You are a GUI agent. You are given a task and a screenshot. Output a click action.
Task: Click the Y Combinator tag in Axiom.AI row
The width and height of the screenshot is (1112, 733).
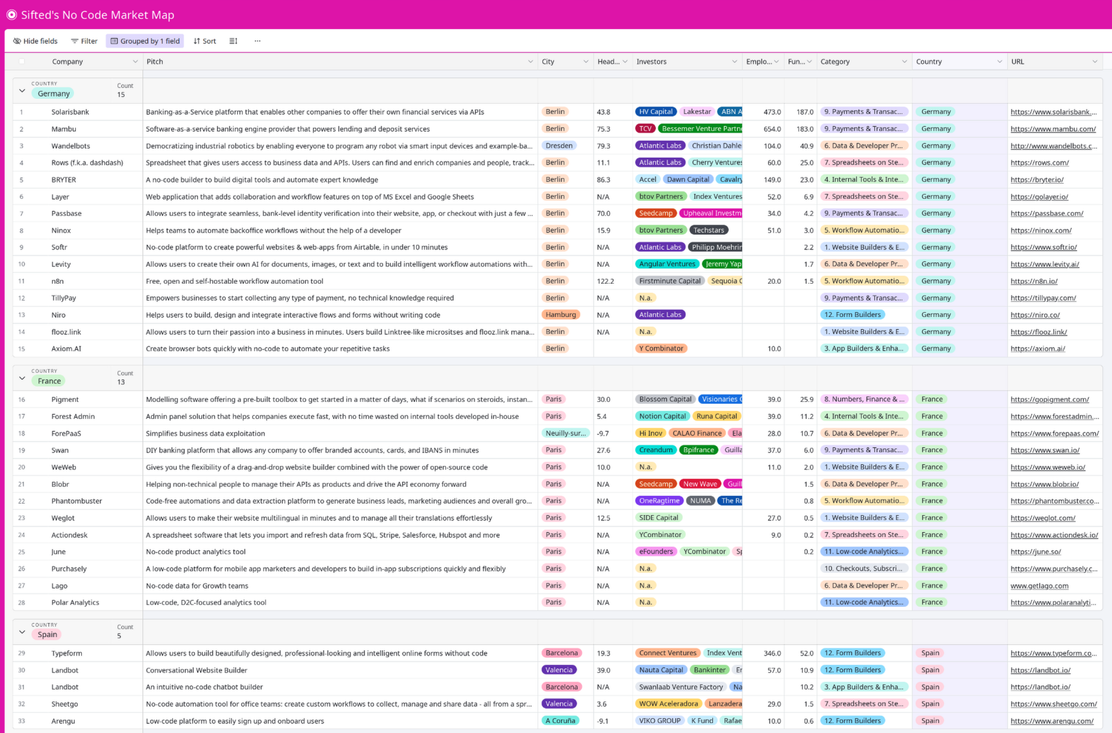[661, 349]
